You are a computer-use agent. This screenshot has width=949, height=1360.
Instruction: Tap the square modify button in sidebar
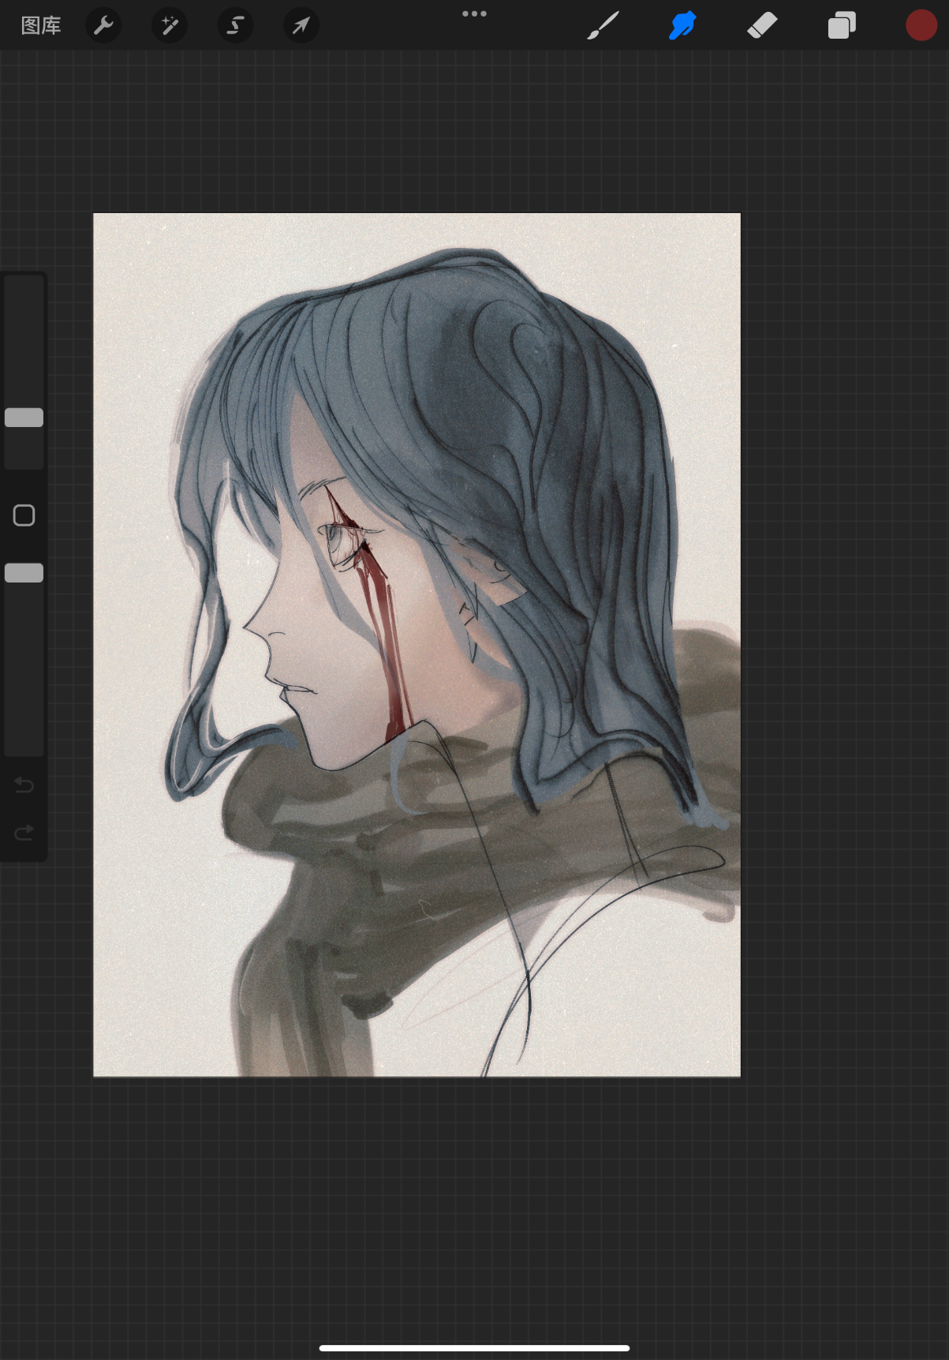[24, 515]
